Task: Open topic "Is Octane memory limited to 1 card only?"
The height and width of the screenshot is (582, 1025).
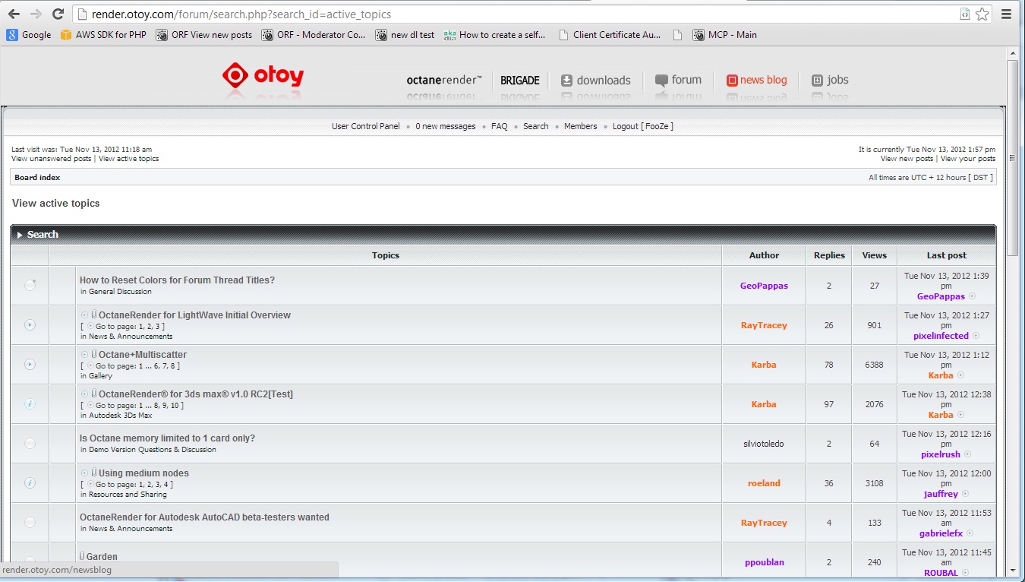Action: (167, 438)
